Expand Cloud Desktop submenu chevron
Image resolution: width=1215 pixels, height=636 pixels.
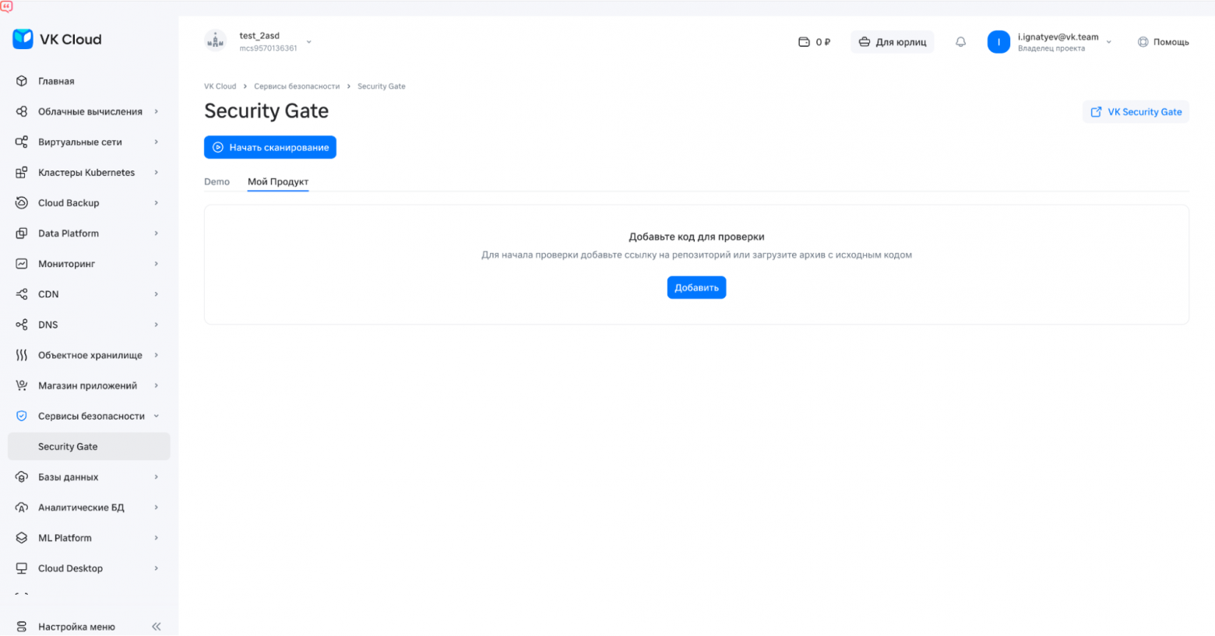click(157, 568)
